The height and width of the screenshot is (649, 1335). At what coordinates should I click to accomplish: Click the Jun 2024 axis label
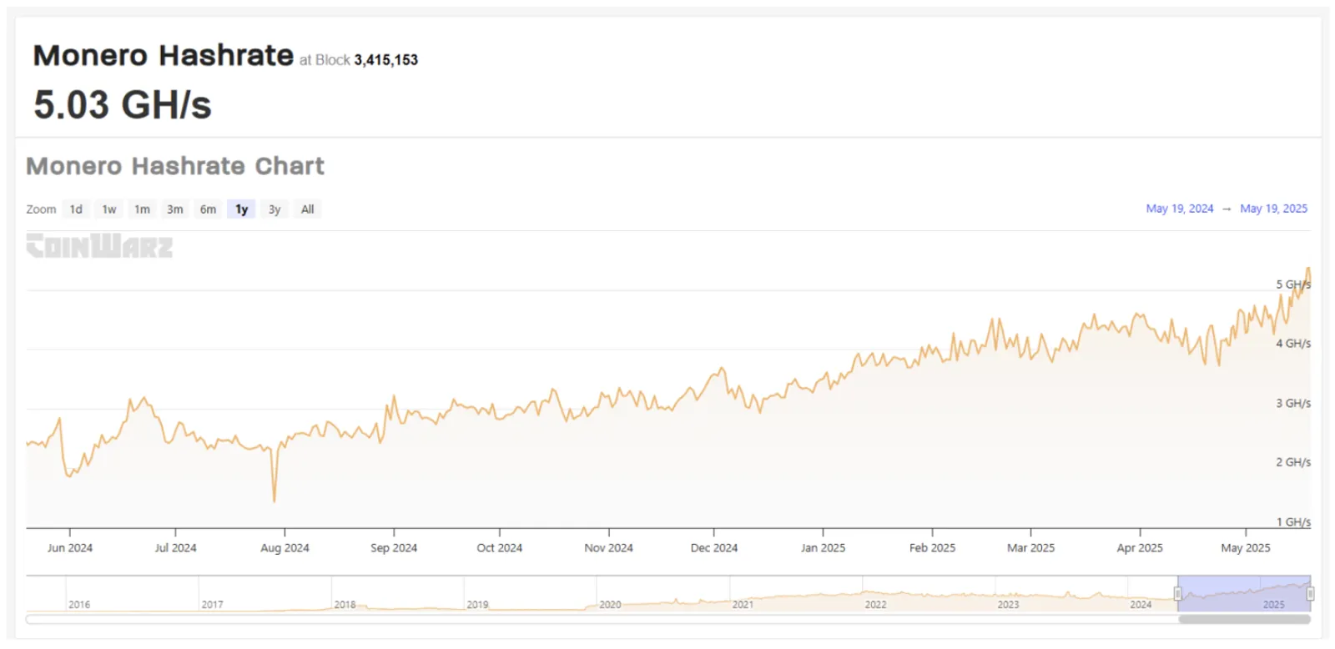[x=70, y=548]
